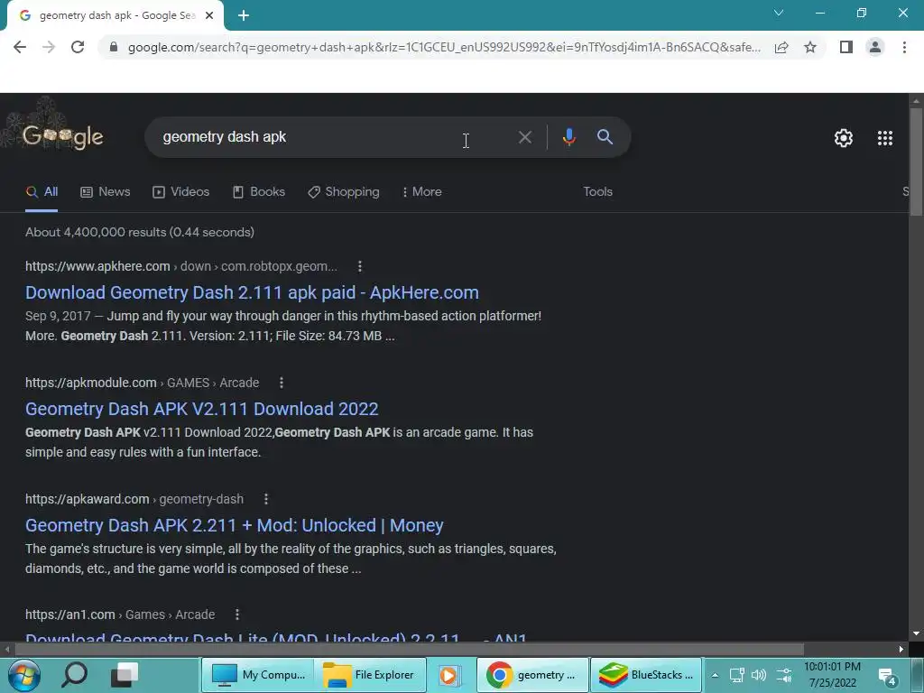Switch to BlueStacks taskbar window
924x693 pixels.
(646, 675)
